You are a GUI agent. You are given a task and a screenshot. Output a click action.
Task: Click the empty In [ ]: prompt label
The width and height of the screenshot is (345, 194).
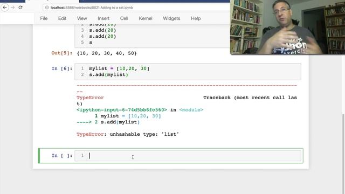pyautogui.click(x=62, y=156)
